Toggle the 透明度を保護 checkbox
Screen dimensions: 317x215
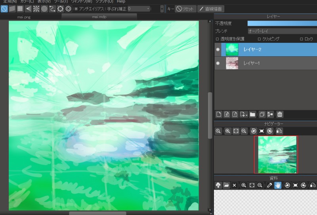pyautogui.click(x=217, y=39)
